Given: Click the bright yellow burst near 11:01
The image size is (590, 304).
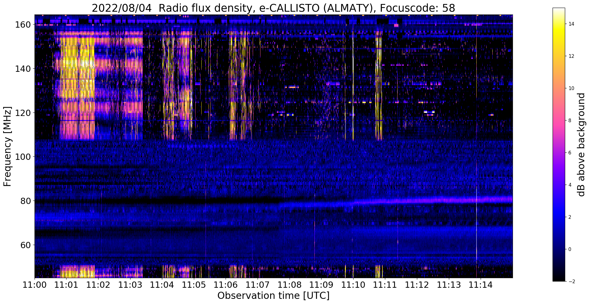Looking at the screenshot, I should 77,88.
